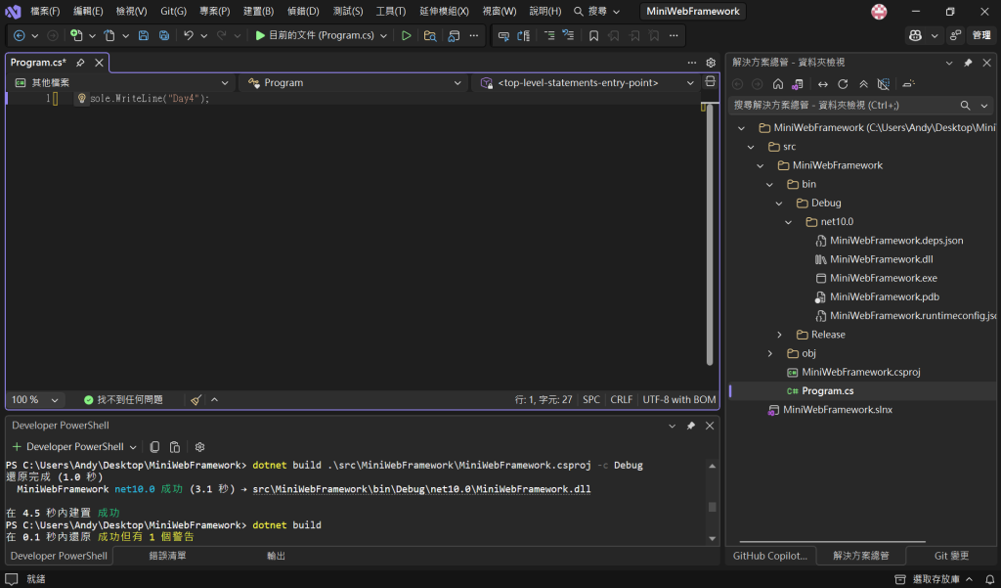Screen dimensions: 1001x588
Task: Click the editor vertical scrollbar
Action: (x=710, y=234)
